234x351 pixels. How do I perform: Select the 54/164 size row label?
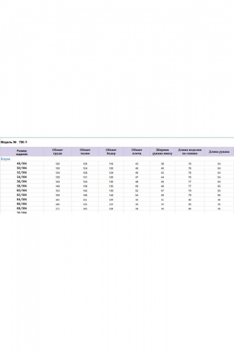pos(22,177)
